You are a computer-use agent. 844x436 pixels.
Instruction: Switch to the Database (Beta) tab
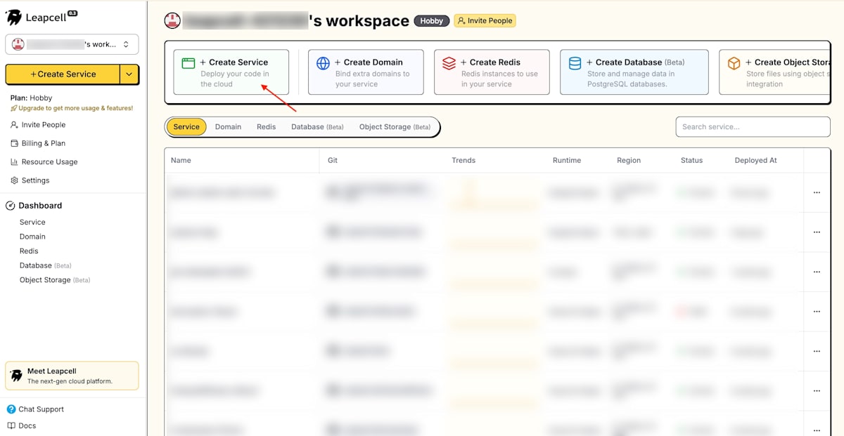317,127
